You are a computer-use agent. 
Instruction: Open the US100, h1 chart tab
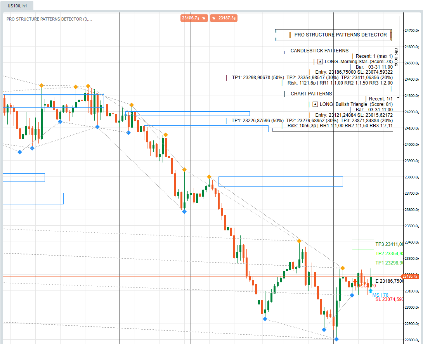coord(17,5)
